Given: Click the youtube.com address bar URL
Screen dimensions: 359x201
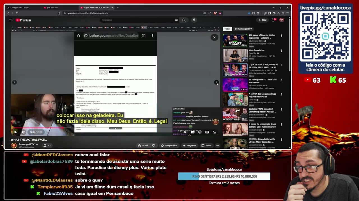Looking at the screenshot, I should click(88, 13).
